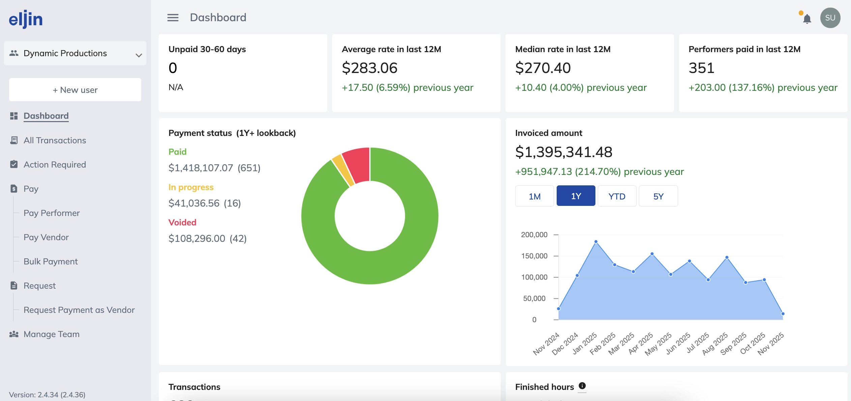Click the All Transactions receipt icon
This screenshot has width=851, height=401.
(14, 140)
